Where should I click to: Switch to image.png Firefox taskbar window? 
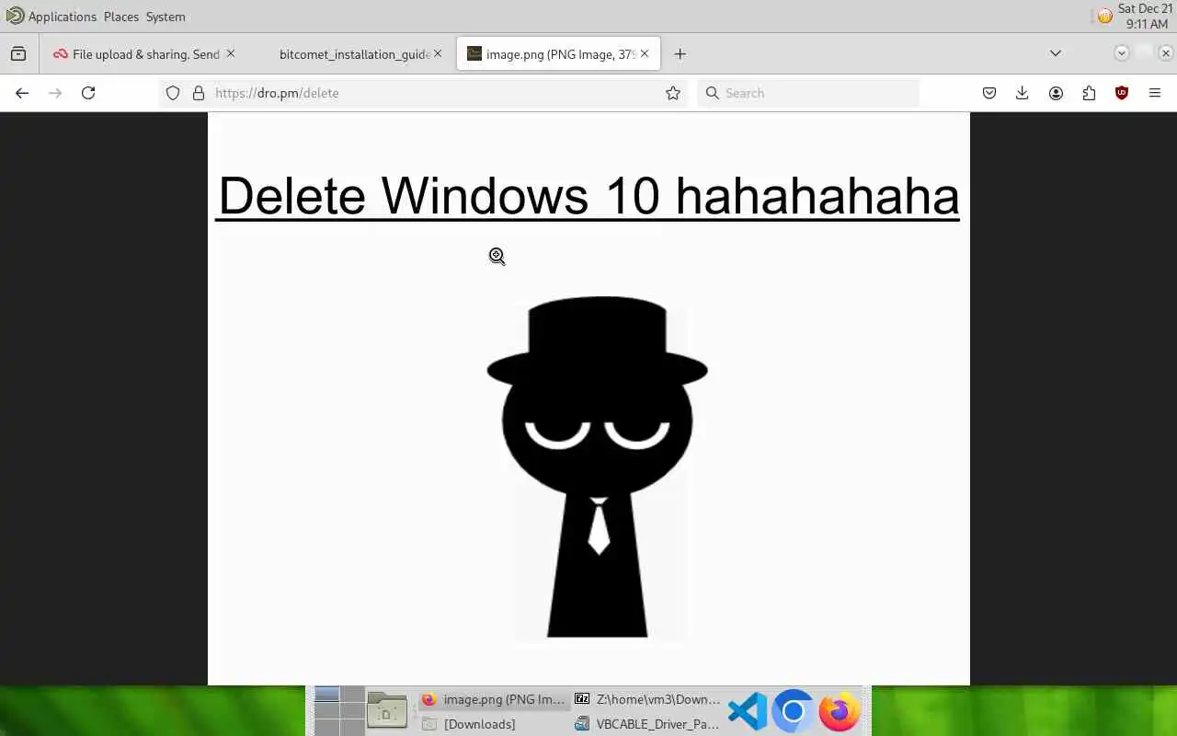coord(493,699)
